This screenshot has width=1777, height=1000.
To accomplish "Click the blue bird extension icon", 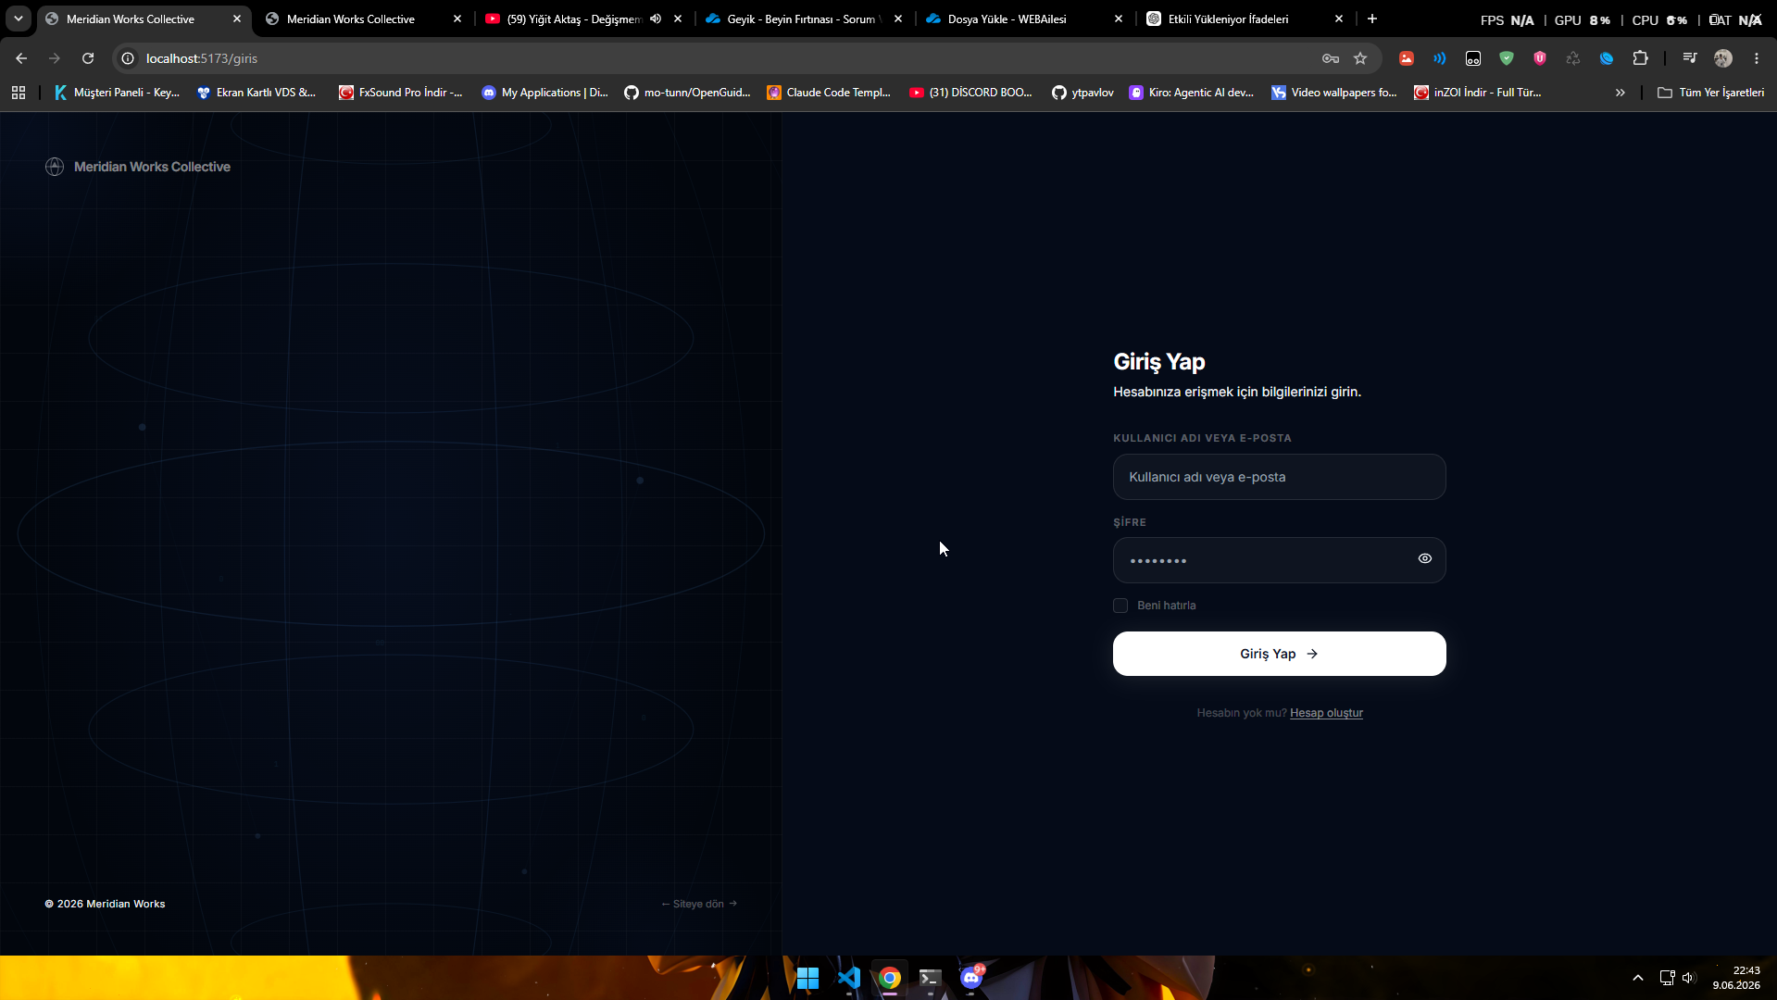I will (x=1607, y=58).
